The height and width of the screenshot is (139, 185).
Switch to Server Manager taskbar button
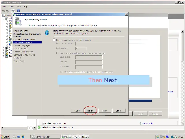(46, 137)
